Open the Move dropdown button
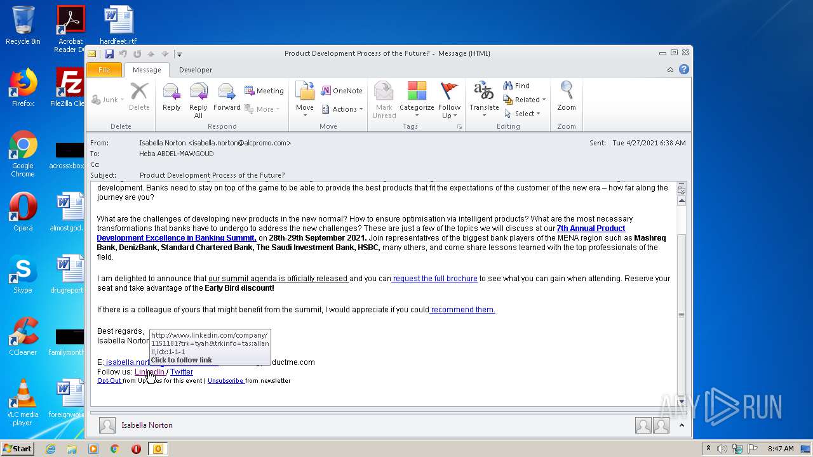The width and height of the screenshot is (813, 457). 305,100
